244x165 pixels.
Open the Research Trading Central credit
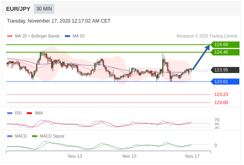tap(207, 36)
